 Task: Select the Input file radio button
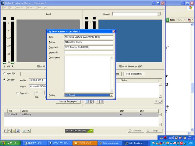click(x=5, y=73)
